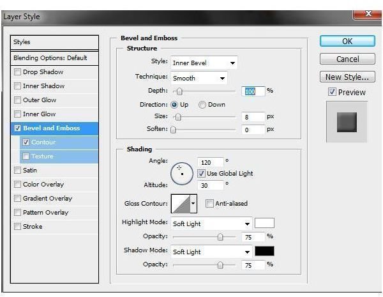Open the Satin settings row

click(x=54, y=170)
